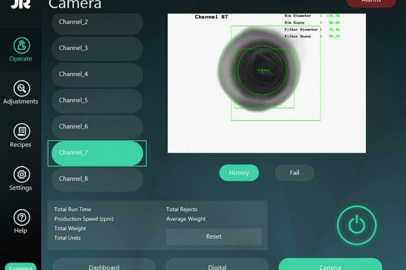Switch to Channel_5 camera feed
406x270 pixels.
point(97,100)
